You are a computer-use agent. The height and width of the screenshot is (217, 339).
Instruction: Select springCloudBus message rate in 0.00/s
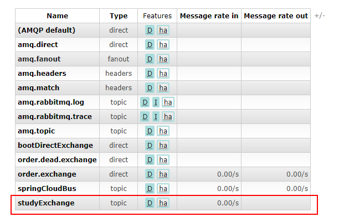coord(228,189)
